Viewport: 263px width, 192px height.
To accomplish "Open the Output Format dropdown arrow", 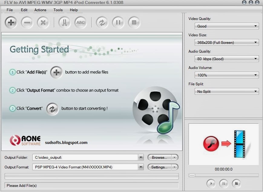I will [141, 167].
